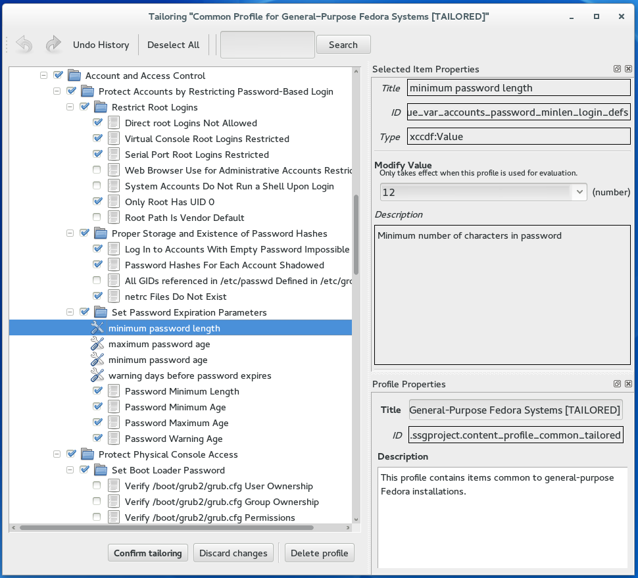This screenshot has height=578, width=638.
Task: Click the Undo arrow icon
Action: pyautogui.click(x=24, y=44)
